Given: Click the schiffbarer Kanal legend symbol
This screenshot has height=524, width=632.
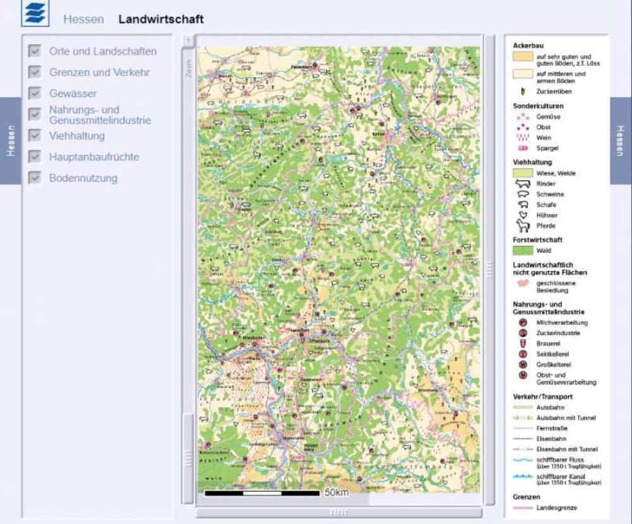Looking at the screenshot, I should click(523, 477).
